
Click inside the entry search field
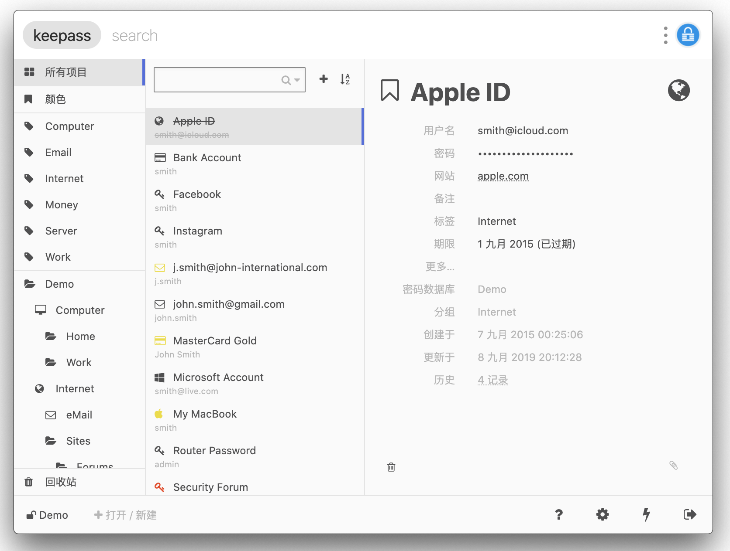point(218,80)
